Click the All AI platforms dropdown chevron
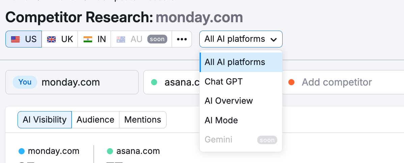The height and width of the screenshot is (163, 404). point(273,40)
